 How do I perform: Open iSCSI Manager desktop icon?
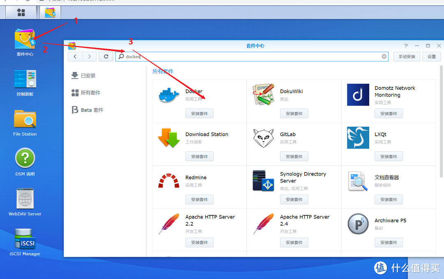click(25, 239)
